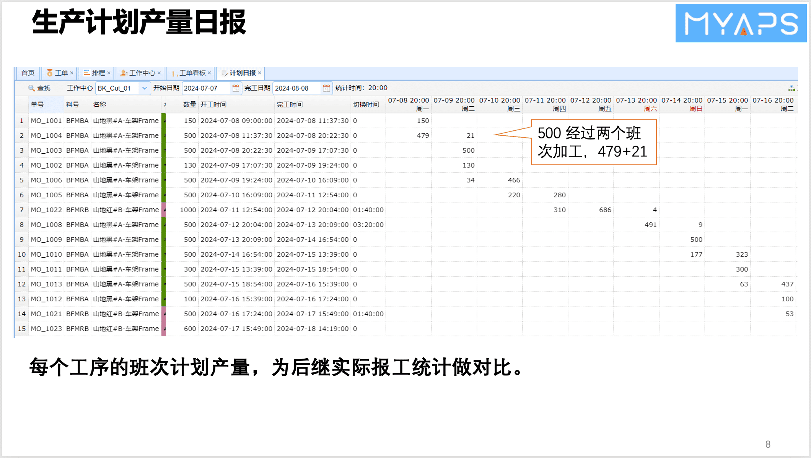Screen dimensions: 811x458
Task: Open the 工单看板 tab
Action: click(x=192, y=73)
